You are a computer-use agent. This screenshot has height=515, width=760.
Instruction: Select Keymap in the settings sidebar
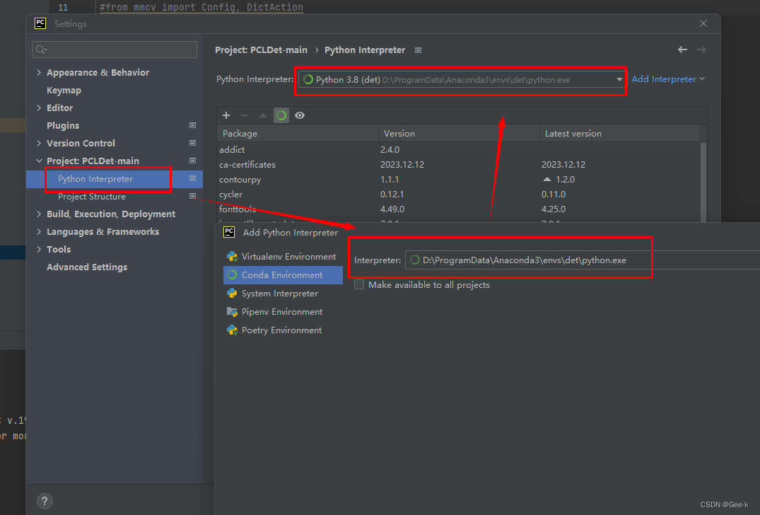(x=63, y=90)
